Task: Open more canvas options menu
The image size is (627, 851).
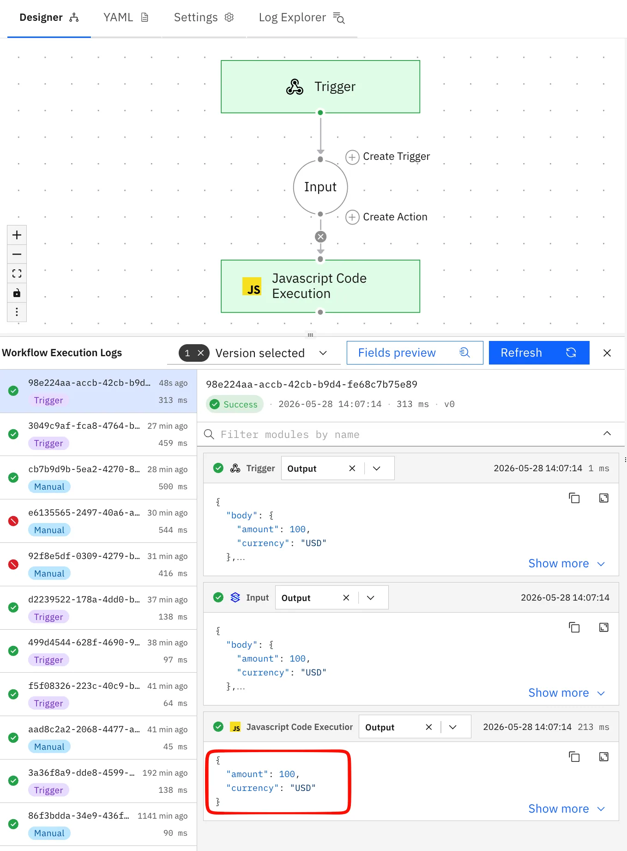Action: [x=17, y=312]
